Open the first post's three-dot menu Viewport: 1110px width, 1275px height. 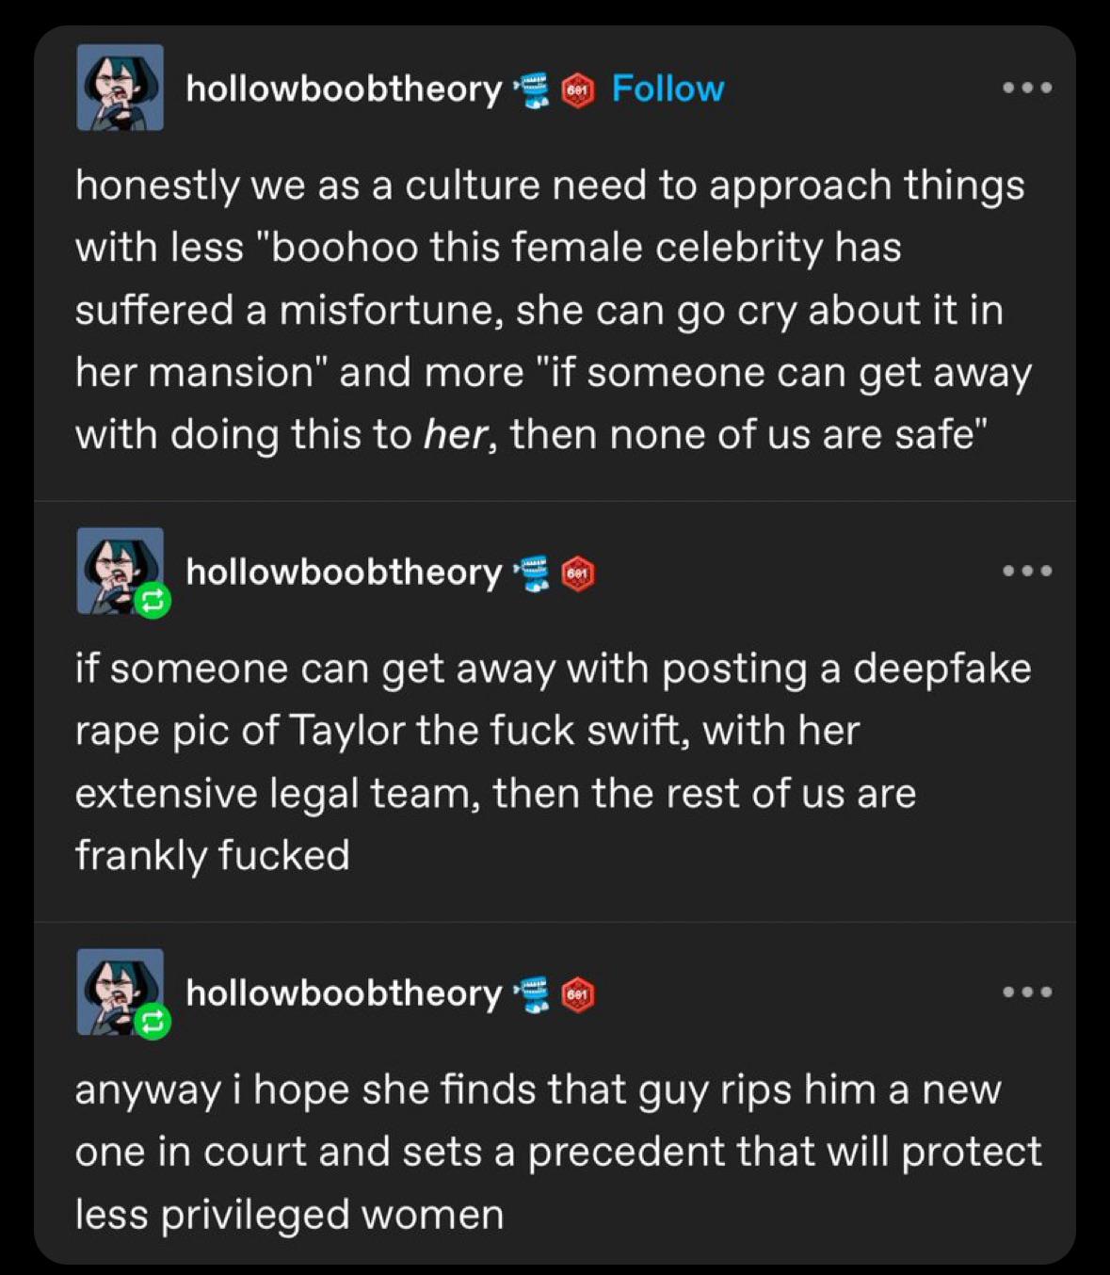[1027, 88]
